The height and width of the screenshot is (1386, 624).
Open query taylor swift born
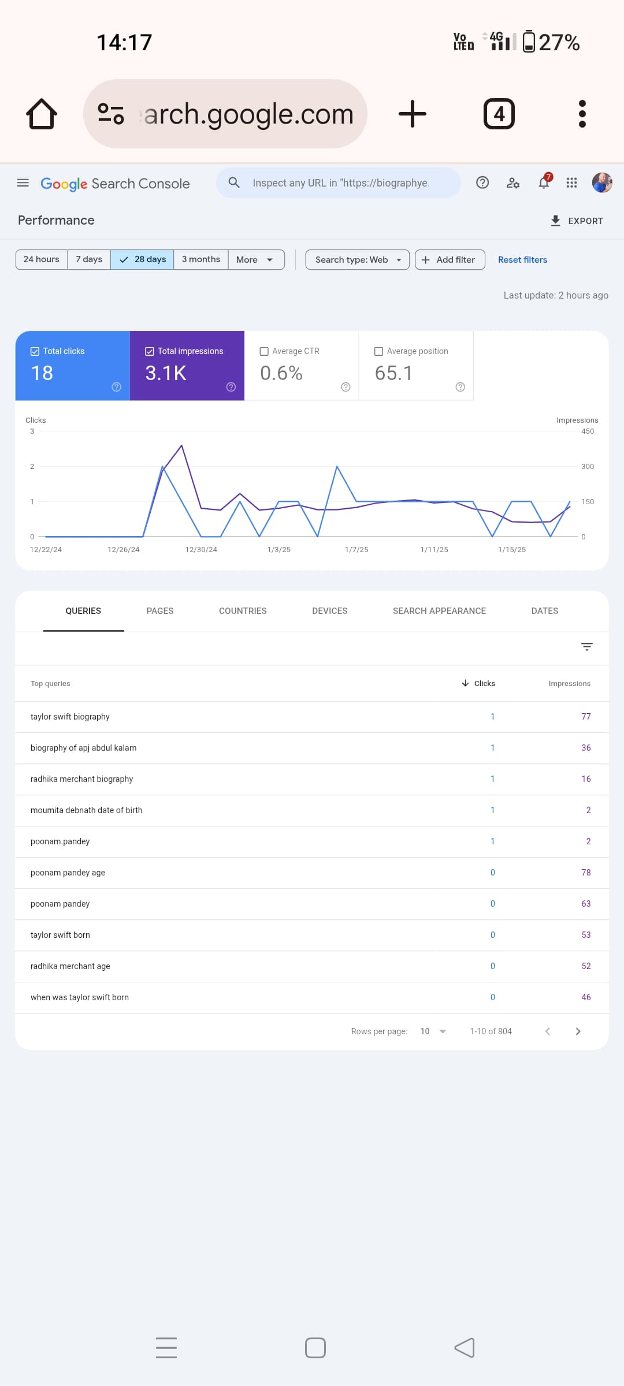coord(312,935)
